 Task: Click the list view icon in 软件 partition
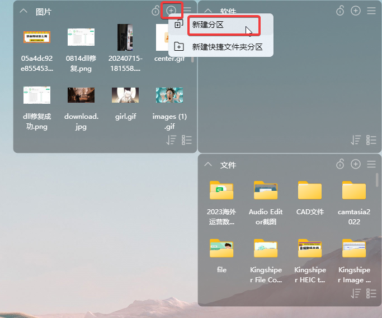[371, 140]
